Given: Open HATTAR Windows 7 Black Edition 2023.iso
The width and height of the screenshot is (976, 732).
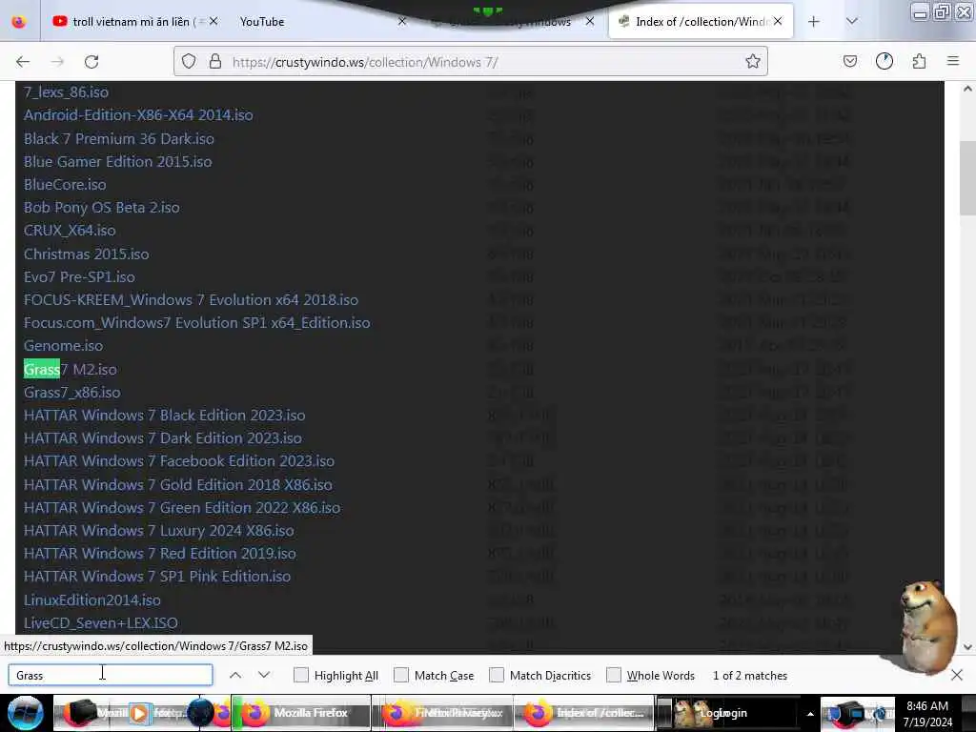Looking at the screenshot, I should pos(164,416).
